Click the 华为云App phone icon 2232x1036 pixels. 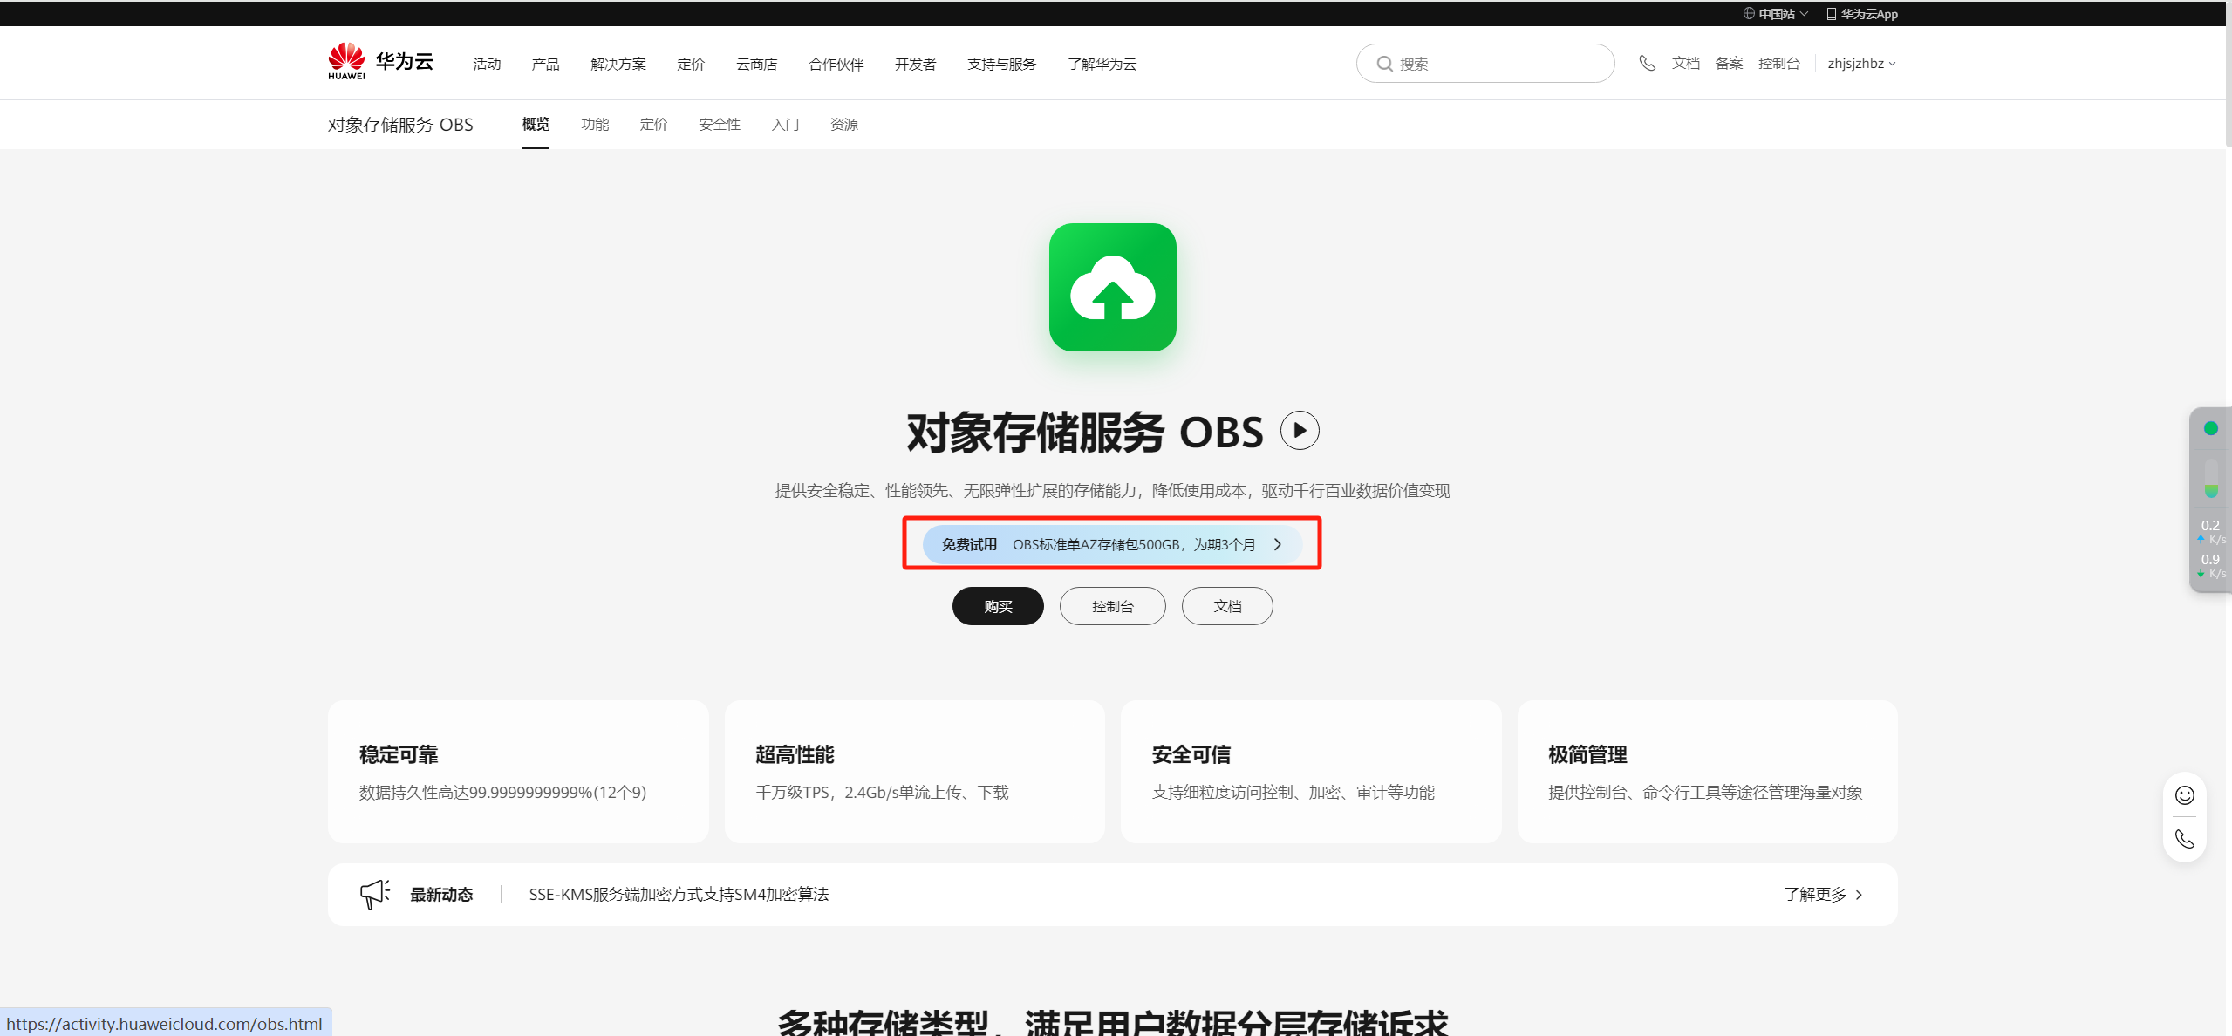tap(1831, 14)
